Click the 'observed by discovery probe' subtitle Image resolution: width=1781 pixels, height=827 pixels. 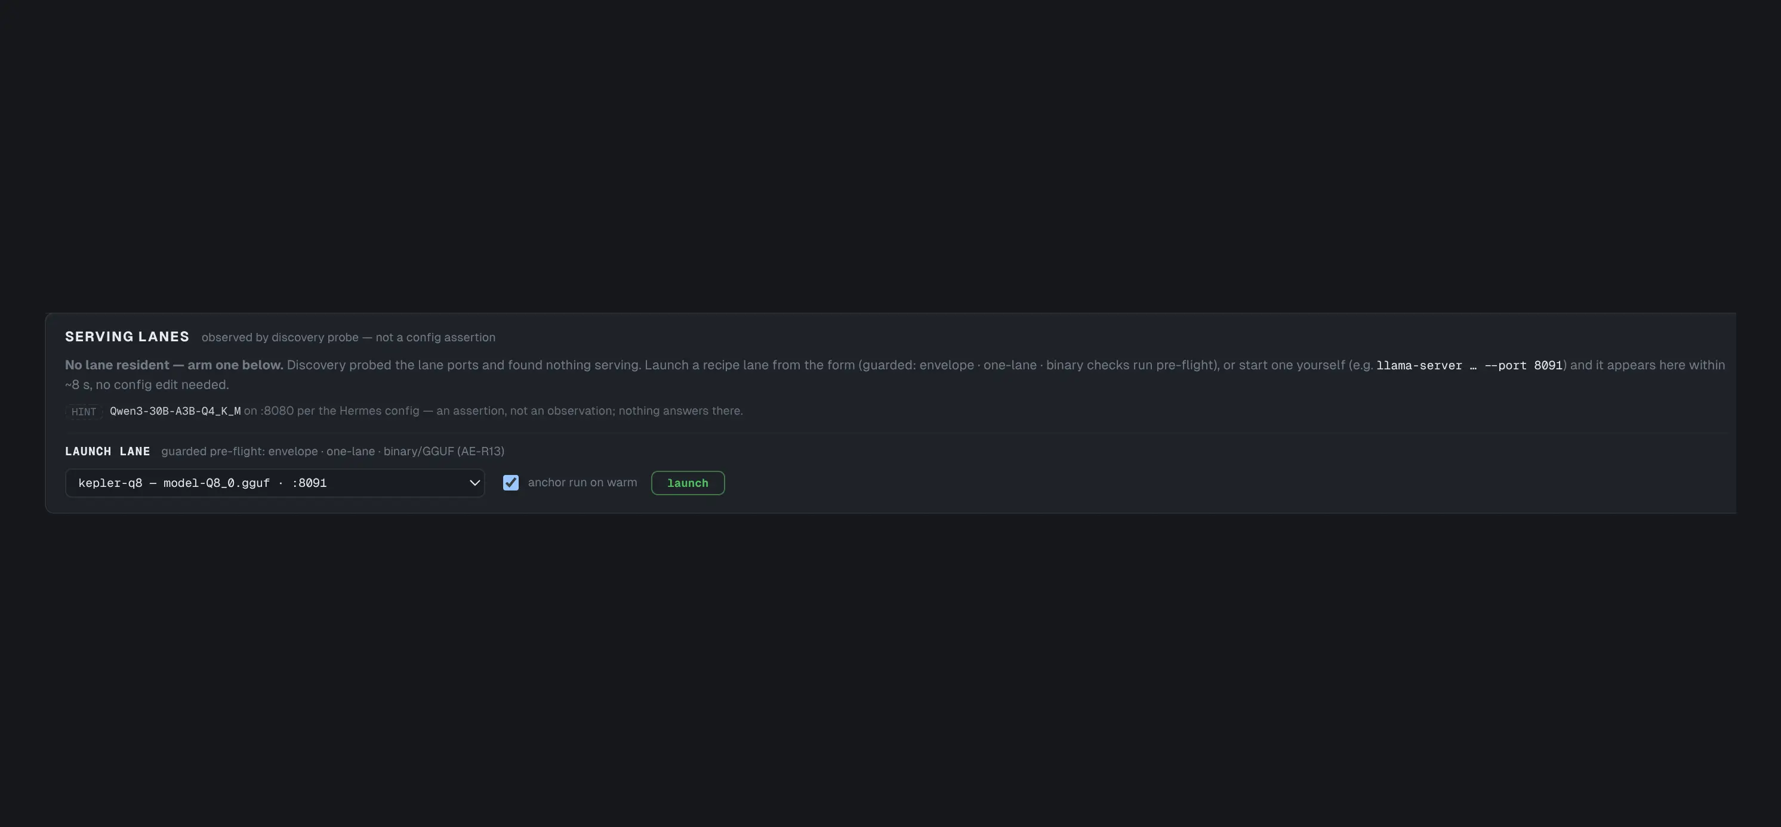pyautogui.click(x=280, y=338)
